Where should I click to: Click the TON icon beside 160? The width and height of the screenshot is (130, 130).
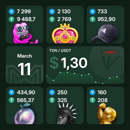coord(93,92)
